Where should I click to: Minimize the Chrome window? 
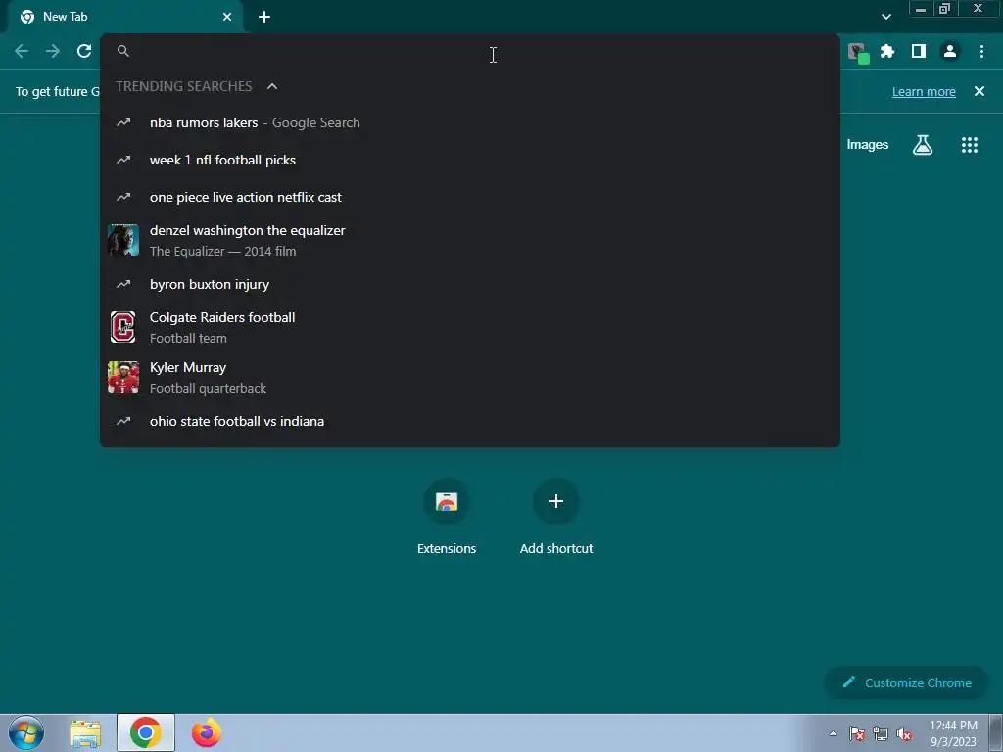(x=921, y=8)
